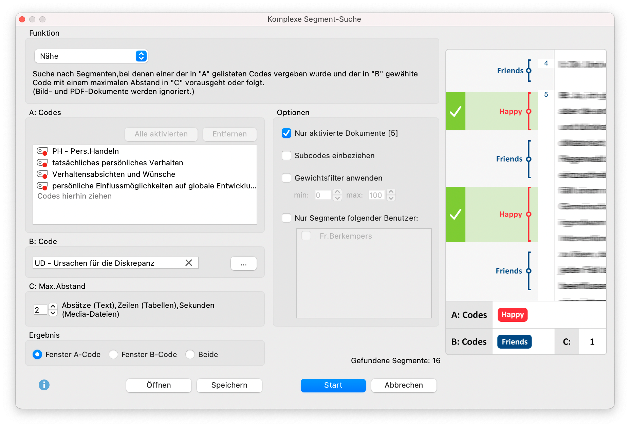Increase the max weight stepper

coord(391,192)
